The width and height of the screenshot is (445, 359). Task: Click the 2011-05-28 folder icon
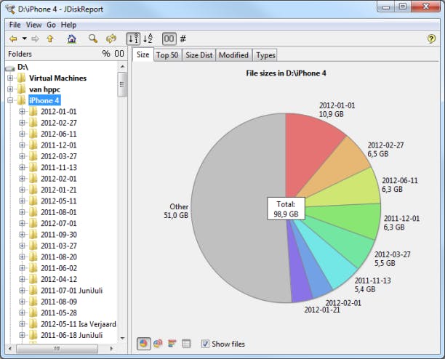(x=33, y=312)
